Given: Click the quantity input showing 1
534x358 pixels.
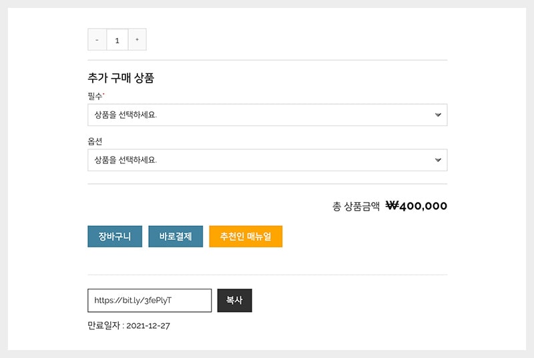Looking at the screenshot, I should point(117,40).
